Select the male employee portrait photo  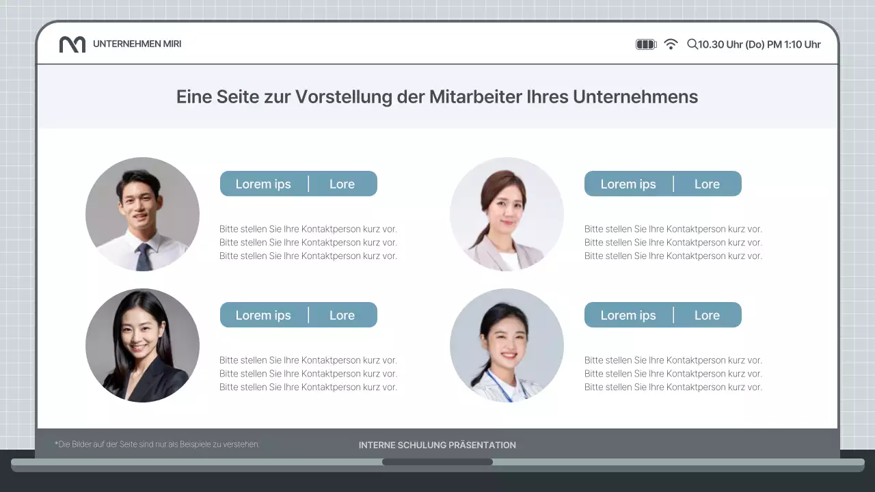pos(142,214)
